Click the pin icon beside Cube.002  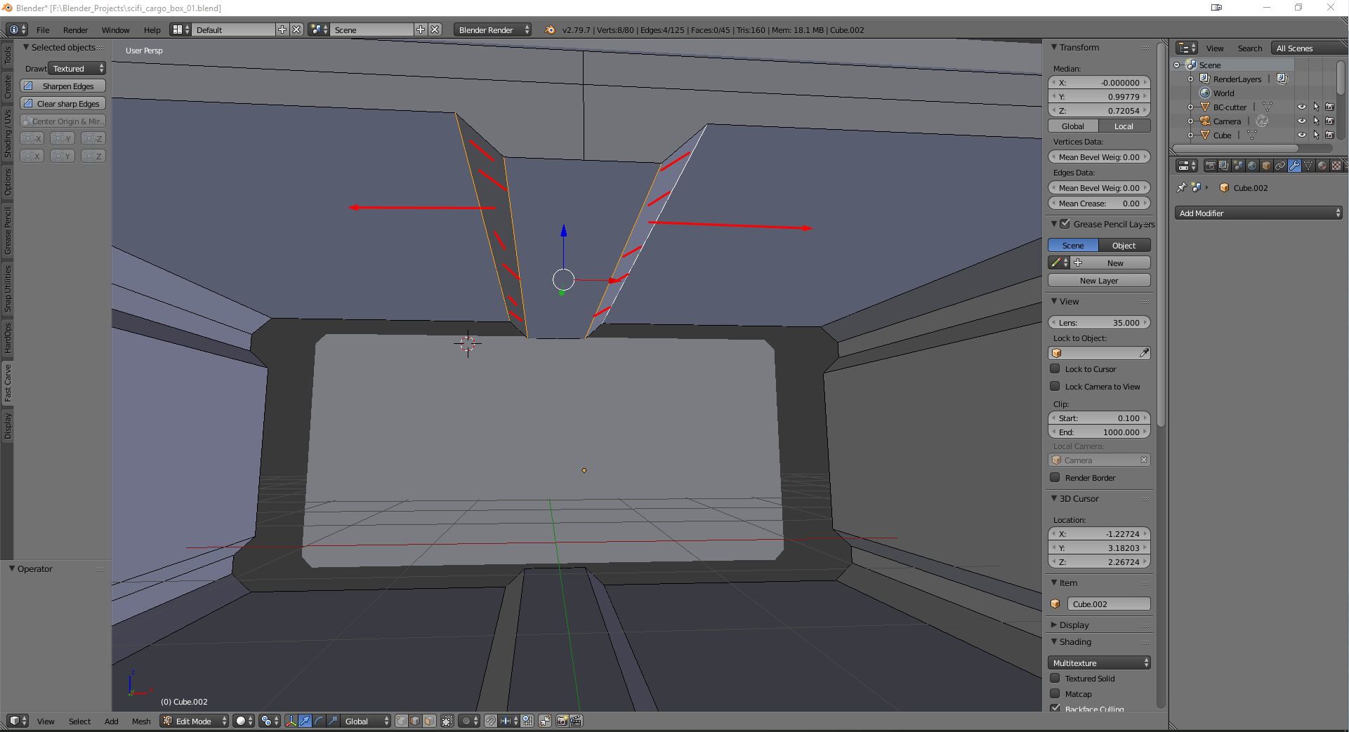pos(1182,187)
